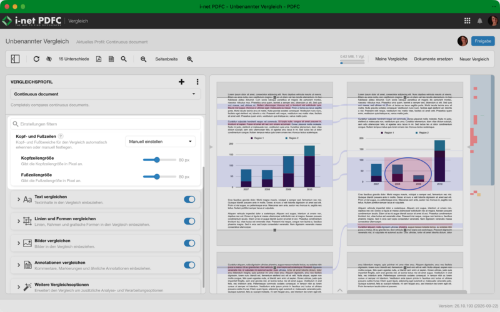Start a Neuer Vergleich
The height and width of the screenshot is (312, 500).
tap(474, 59)
